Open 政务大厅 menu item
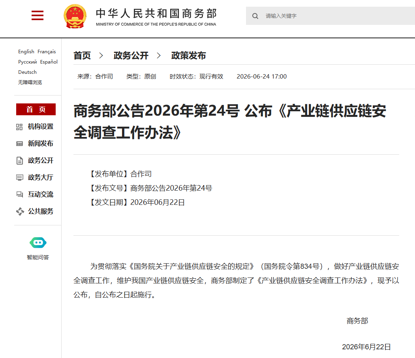415x358 pixels. (41, 178)
